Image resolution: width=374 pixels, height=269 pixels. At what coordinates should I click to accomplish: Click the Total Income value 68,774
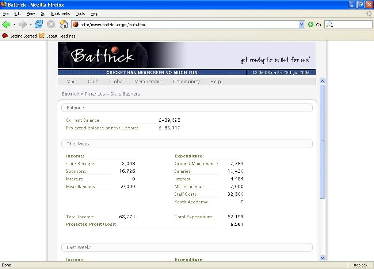pyautogui.click(x=127, y=217)
